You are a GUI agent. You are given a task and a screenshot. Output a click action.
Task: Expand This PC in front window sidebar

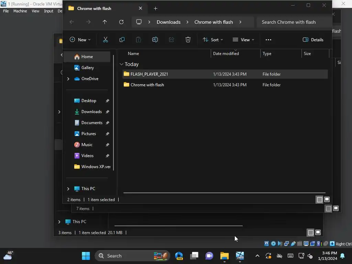tap(68, 189)
